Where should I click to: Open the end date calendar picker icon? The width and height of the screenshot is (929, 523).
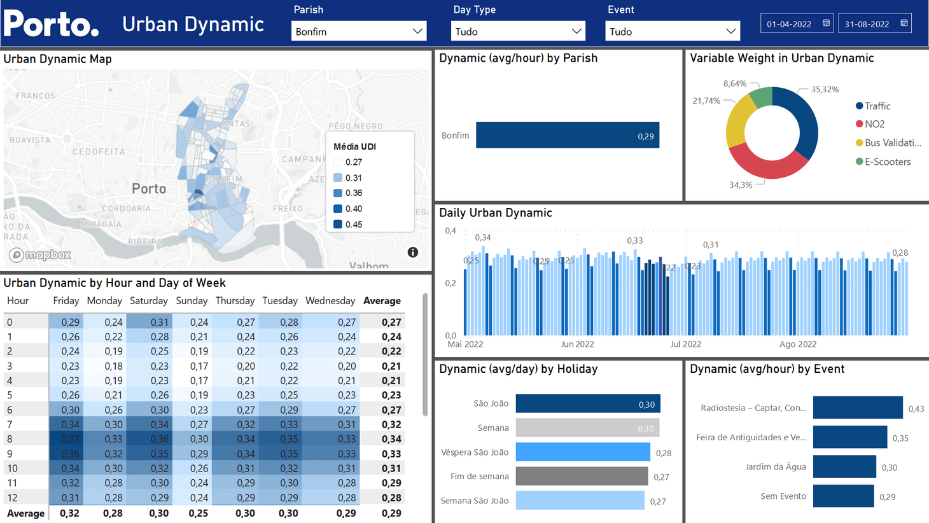904,24
